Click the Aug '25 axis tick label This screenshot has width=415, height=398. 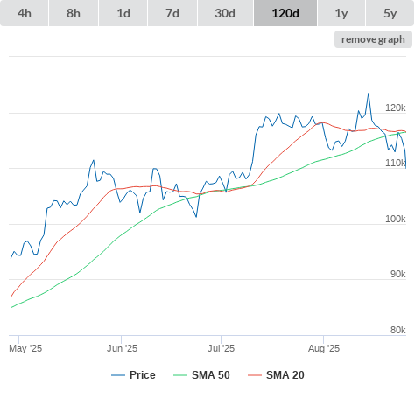click(324, 348)
